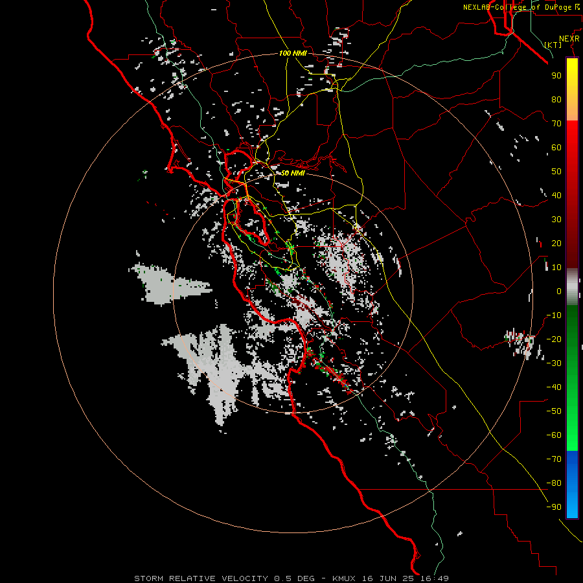Click the "100 NMI" range ring label
The image size is (583, 583).
(x=293, y=54)
